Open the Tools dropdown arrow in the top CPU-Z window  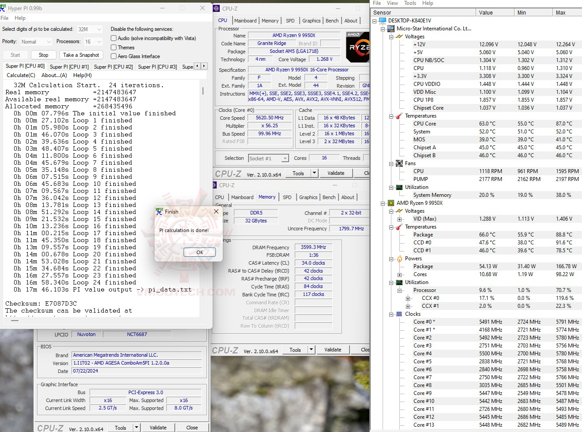coord(315,173)
